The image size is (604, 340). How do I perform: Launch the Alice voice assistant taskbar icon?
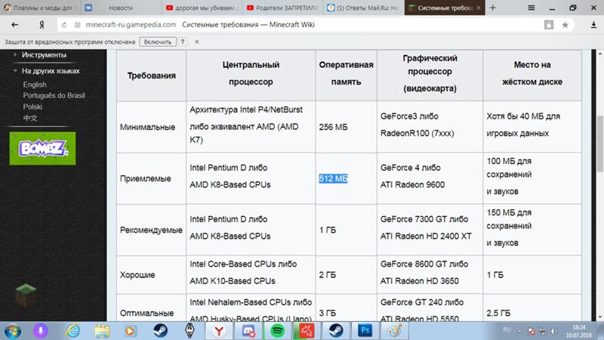click(40, 331)
